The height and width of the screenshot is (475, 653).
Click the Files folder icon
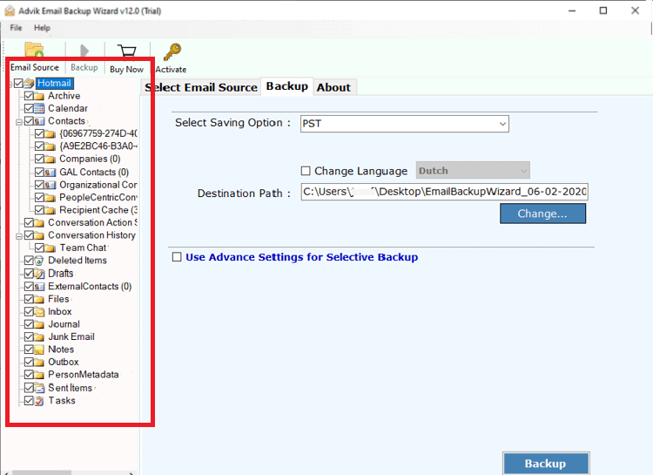(39, 300)
